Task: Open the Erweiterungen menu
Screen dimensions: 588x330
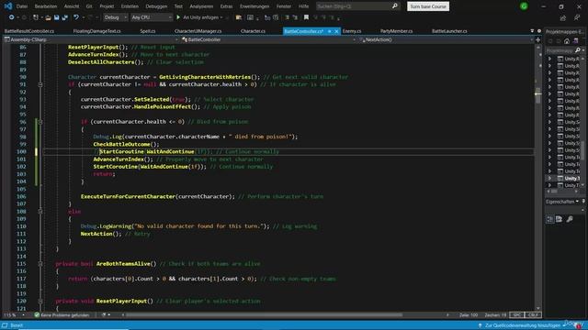Action: click(x=254, y=6)
